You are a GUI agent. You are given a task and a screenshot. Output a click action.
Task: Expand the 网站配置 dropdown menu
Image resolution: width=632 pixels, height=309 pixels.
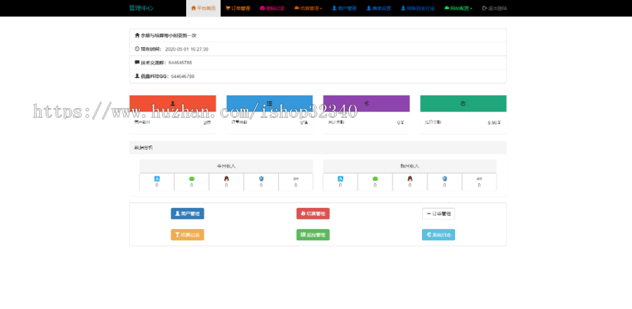459,8
